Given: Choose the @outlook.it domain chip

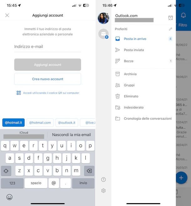Looking at the screenshot, I should 67,123.
